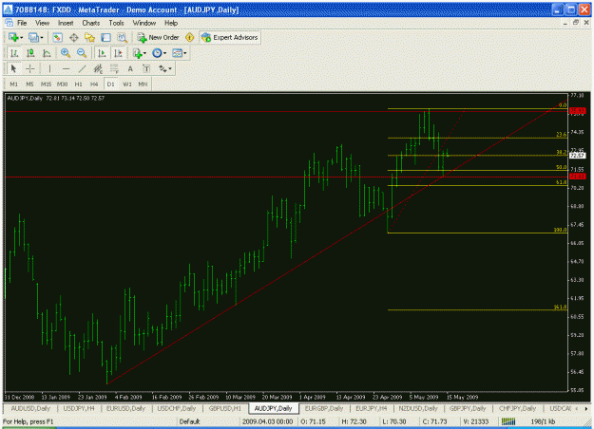Select the arrow cursor tool
Viewport: 594px width, 429px height.
point(14,69)
